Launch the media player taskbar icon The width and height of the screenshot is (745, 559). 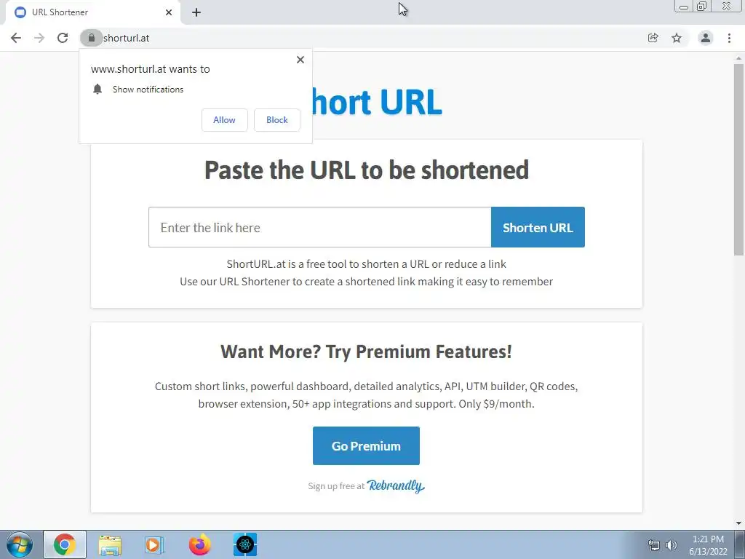coord(154,544)
